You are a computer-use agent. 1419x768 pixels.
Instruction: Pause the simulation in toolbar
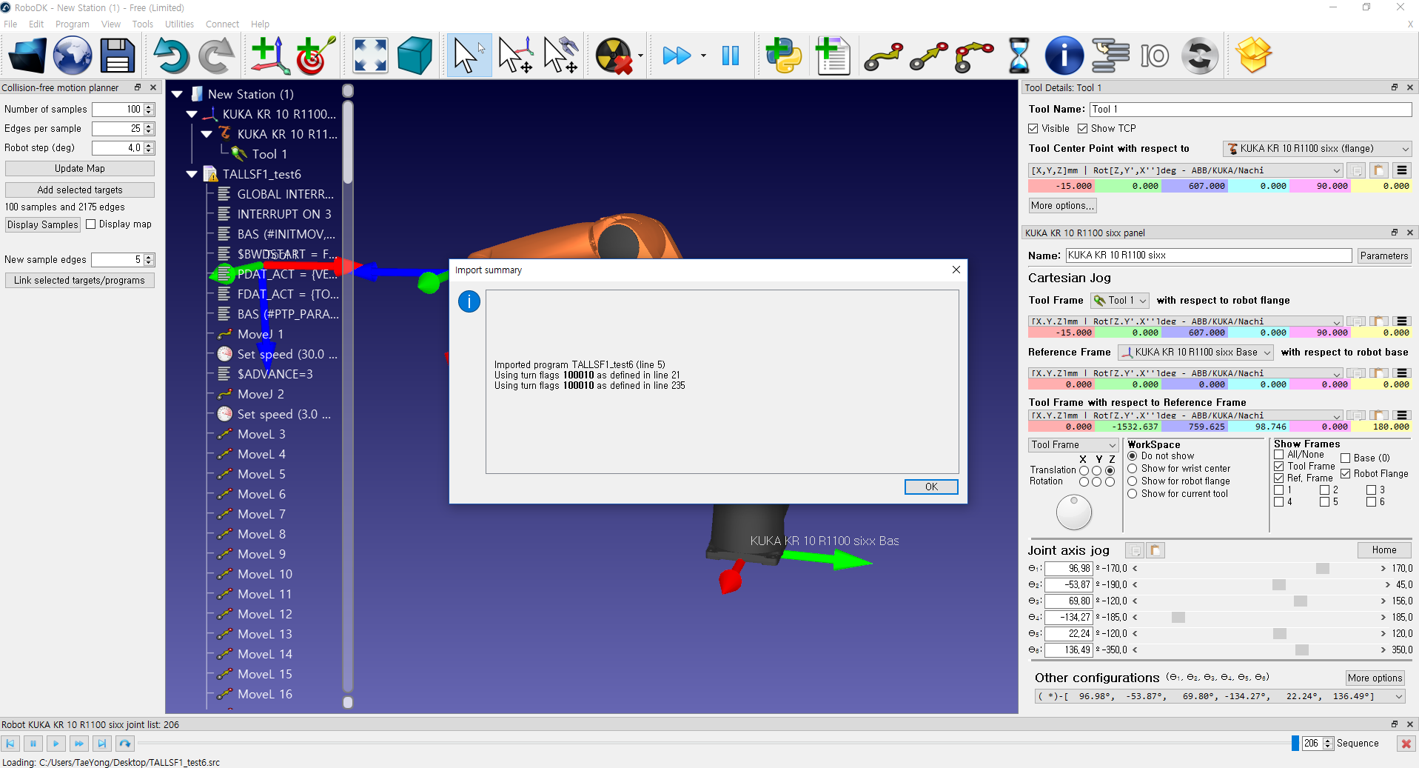coord(730,56)
